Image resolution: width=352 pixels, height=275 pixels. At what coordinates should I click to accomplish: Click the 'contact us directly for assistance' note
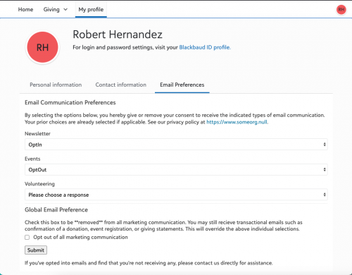point(149,263)
